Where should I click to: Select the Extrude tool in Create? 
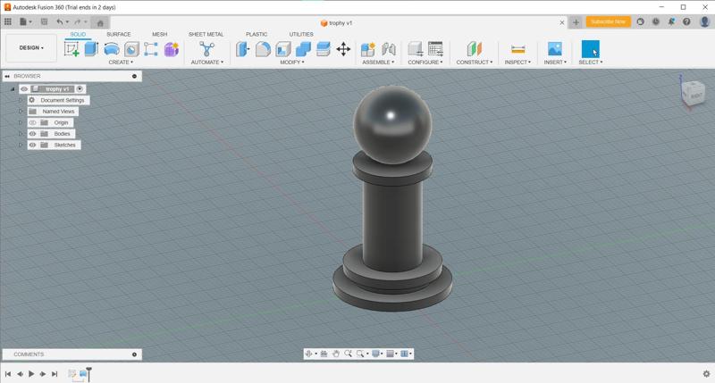click(x=91, y=49)
